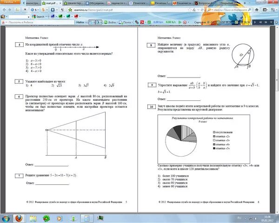Go back to the previous page

5,10
